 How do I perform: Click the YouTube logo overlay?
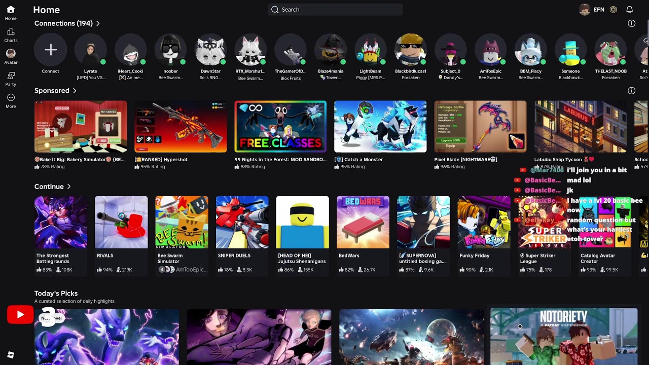point(20,315)
